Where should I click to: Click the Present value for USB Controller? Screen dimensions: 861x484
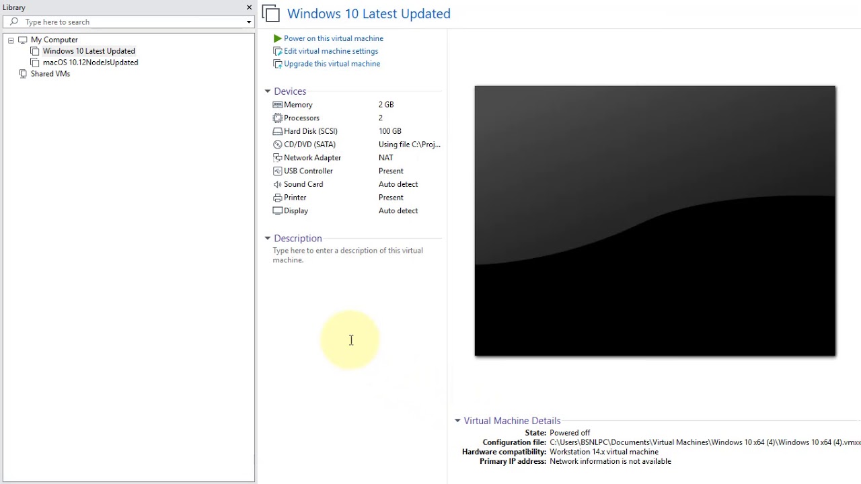[x=391, y=171]
